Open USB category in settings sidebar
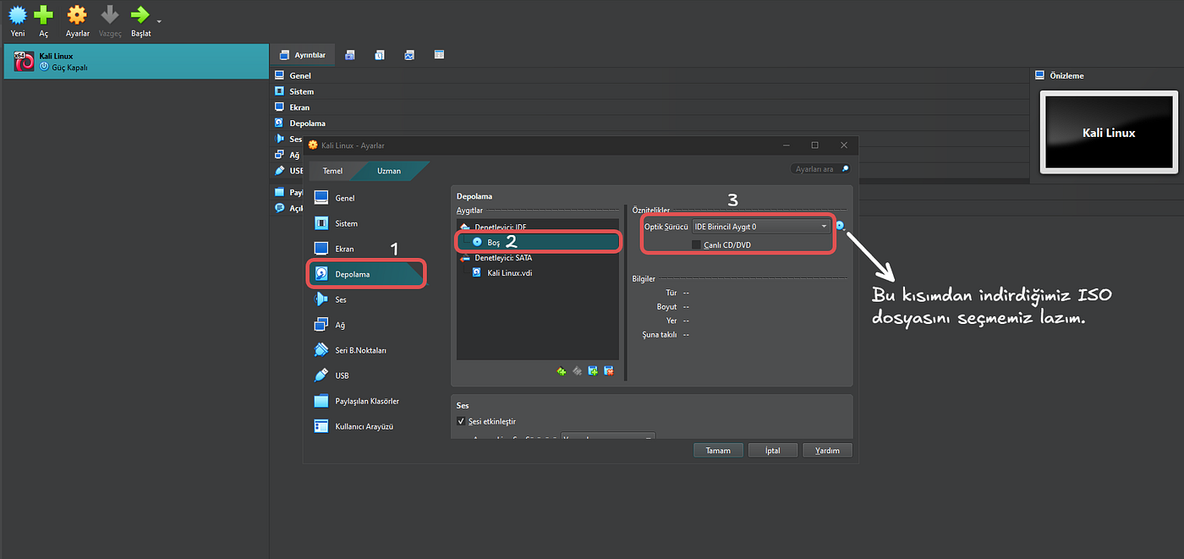Screen dimensions: 1184x559 (367, 375)
